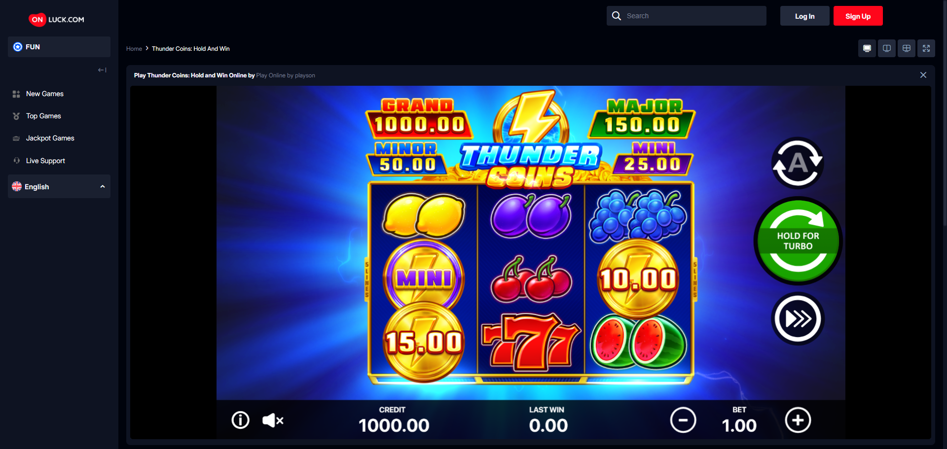Switch to four-panel grid view icon
Viewport: 947px width, 449px height.
click(x=907, y=48)
